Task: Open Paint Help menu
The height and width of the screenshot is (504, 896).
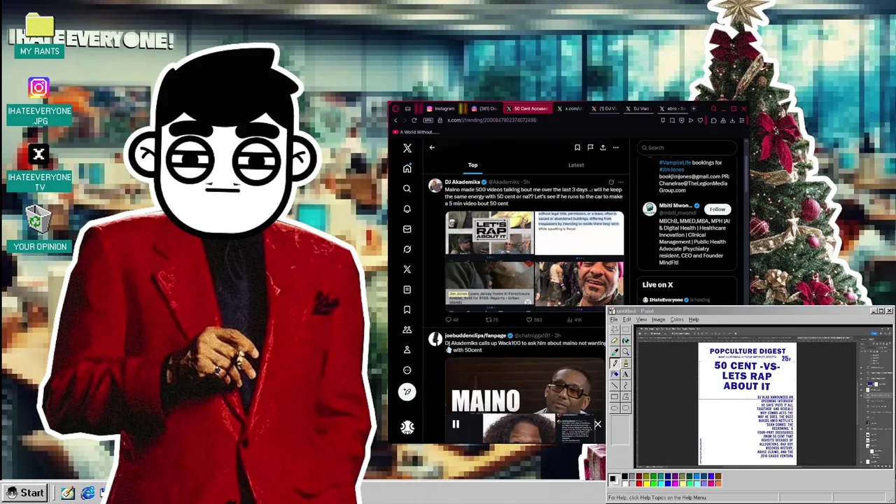Action: point(694,319)
